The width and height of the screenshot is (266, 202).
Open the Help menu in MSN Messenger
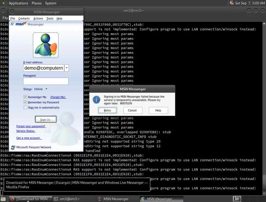click(59, 18)
